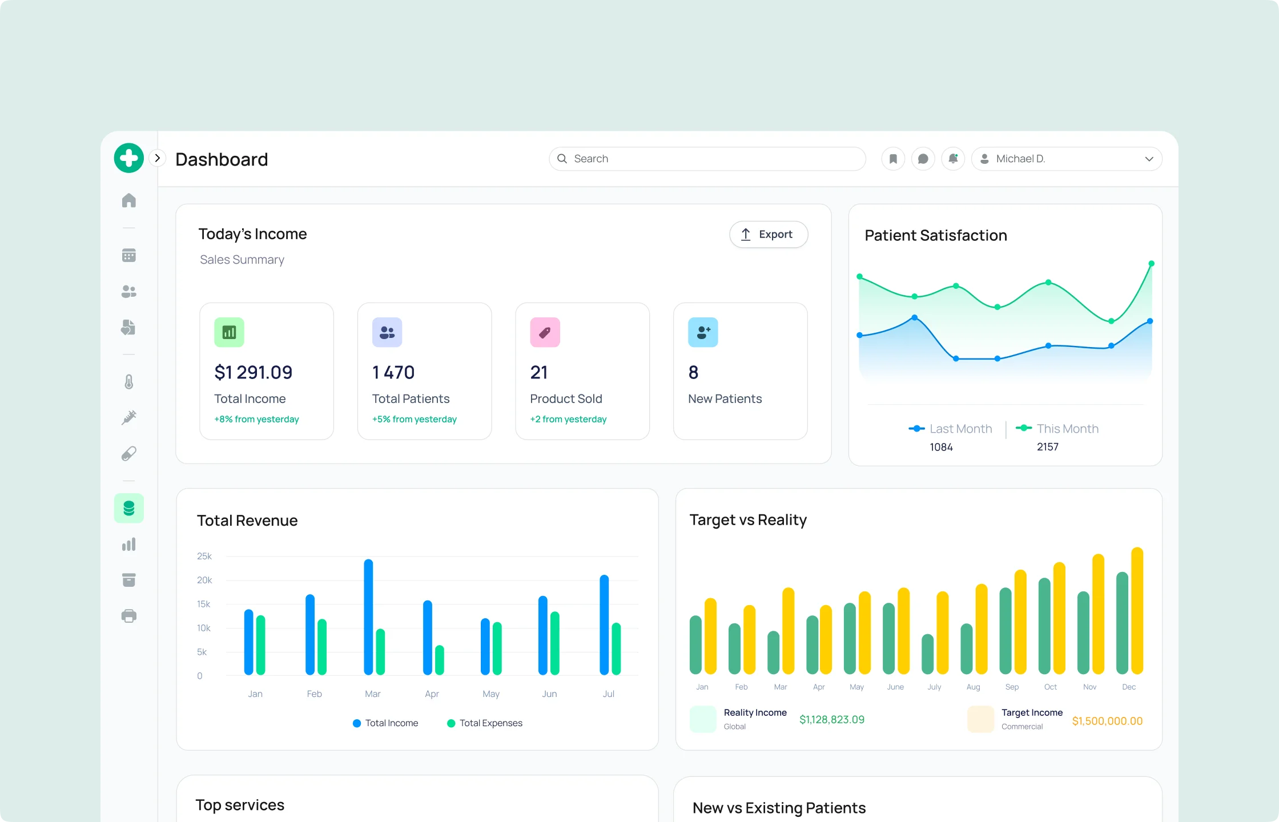Click '+2 from yesterday' text
The image size is (1279, 822).
(x=568, y=419)
